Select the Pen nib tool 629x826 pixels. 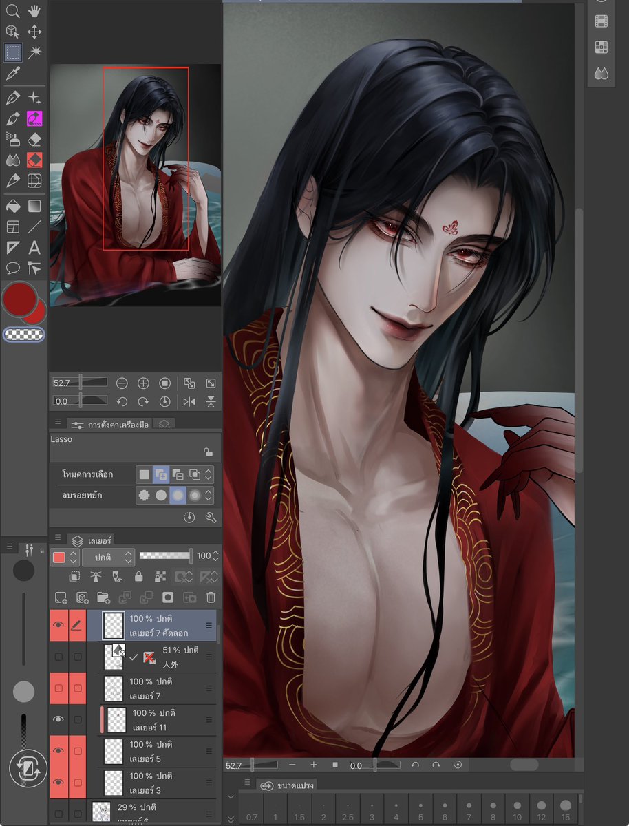point(12,98)
